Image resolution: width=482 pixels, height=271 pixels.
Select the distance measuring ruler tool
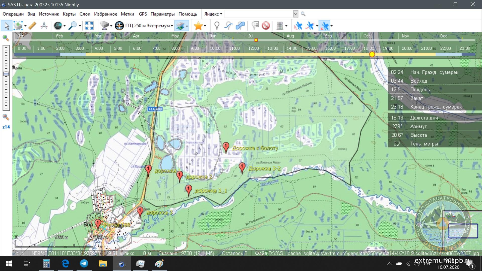coord(32,26)
